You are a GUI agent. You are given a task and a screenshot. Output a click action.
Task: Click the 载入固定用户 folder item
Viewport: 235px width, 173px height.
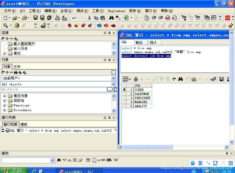22,44
